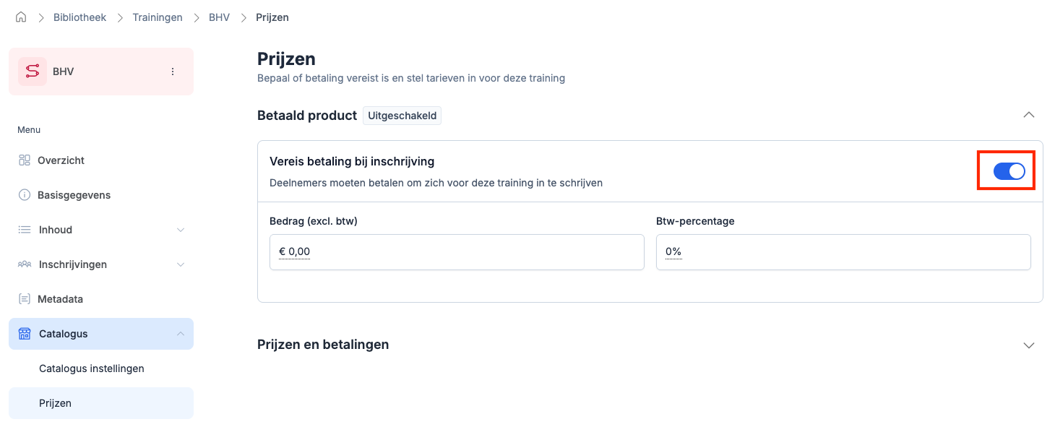The image size is (1055, 440).
Task: Click the Catalogus store icon
Action: [25, 334]
